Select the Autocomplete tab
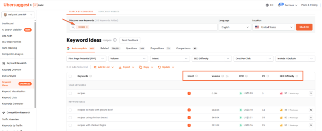 tap(80, 48)
